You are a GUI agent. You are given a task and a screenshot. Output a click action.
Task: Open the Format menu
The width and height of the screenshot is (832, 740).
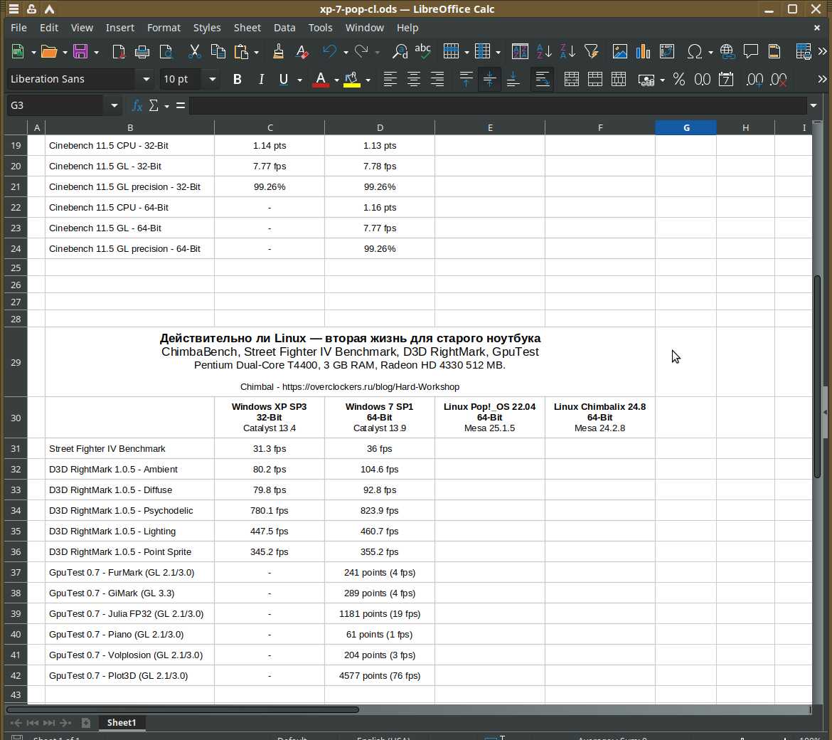164,28
